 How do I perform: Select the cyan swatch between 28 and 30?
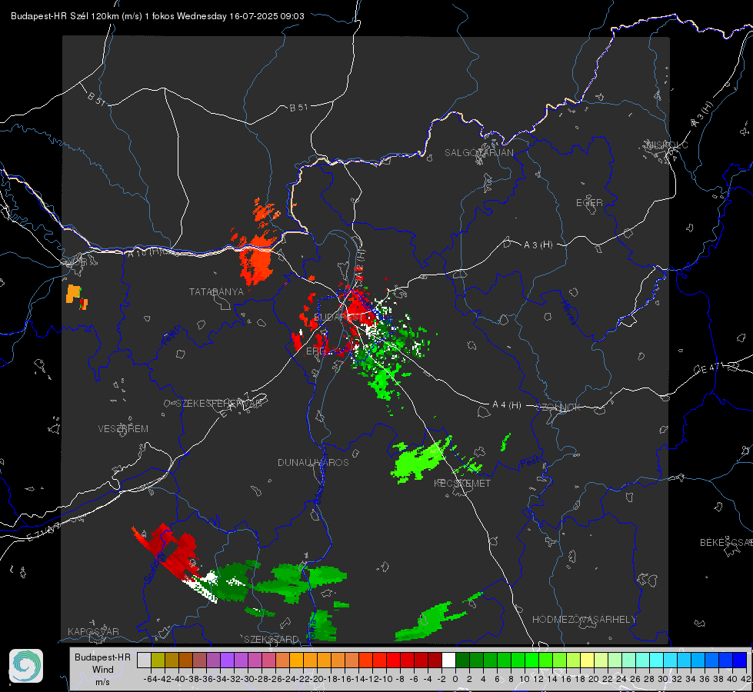pyautogui.click(x=657, y=660)
